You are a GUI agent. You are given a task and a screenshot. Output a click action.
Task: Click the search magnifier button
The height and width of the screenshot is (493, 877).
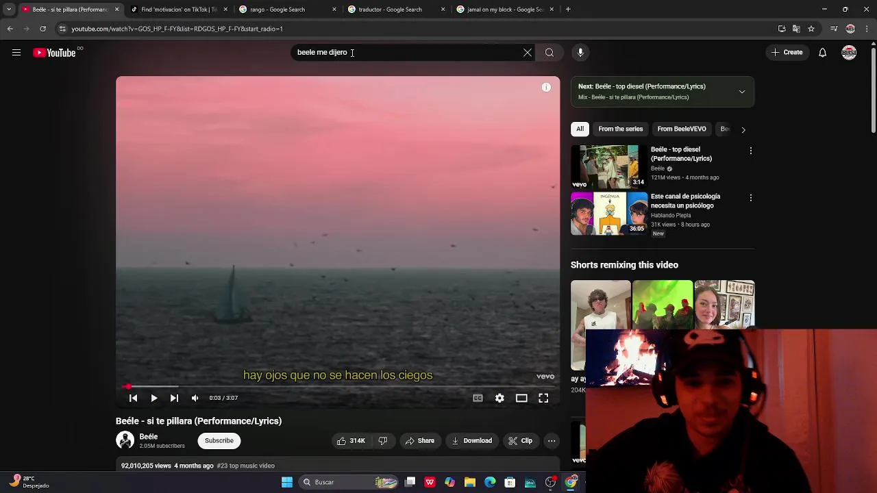point(549,53)
